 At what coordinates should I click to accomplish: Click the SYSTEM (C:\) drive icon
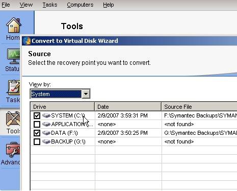pyautogui.click(x=46, y=116)
